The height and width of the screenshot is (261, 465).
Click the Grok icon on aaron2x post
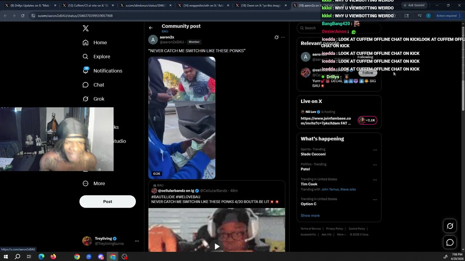coord(276,37)
